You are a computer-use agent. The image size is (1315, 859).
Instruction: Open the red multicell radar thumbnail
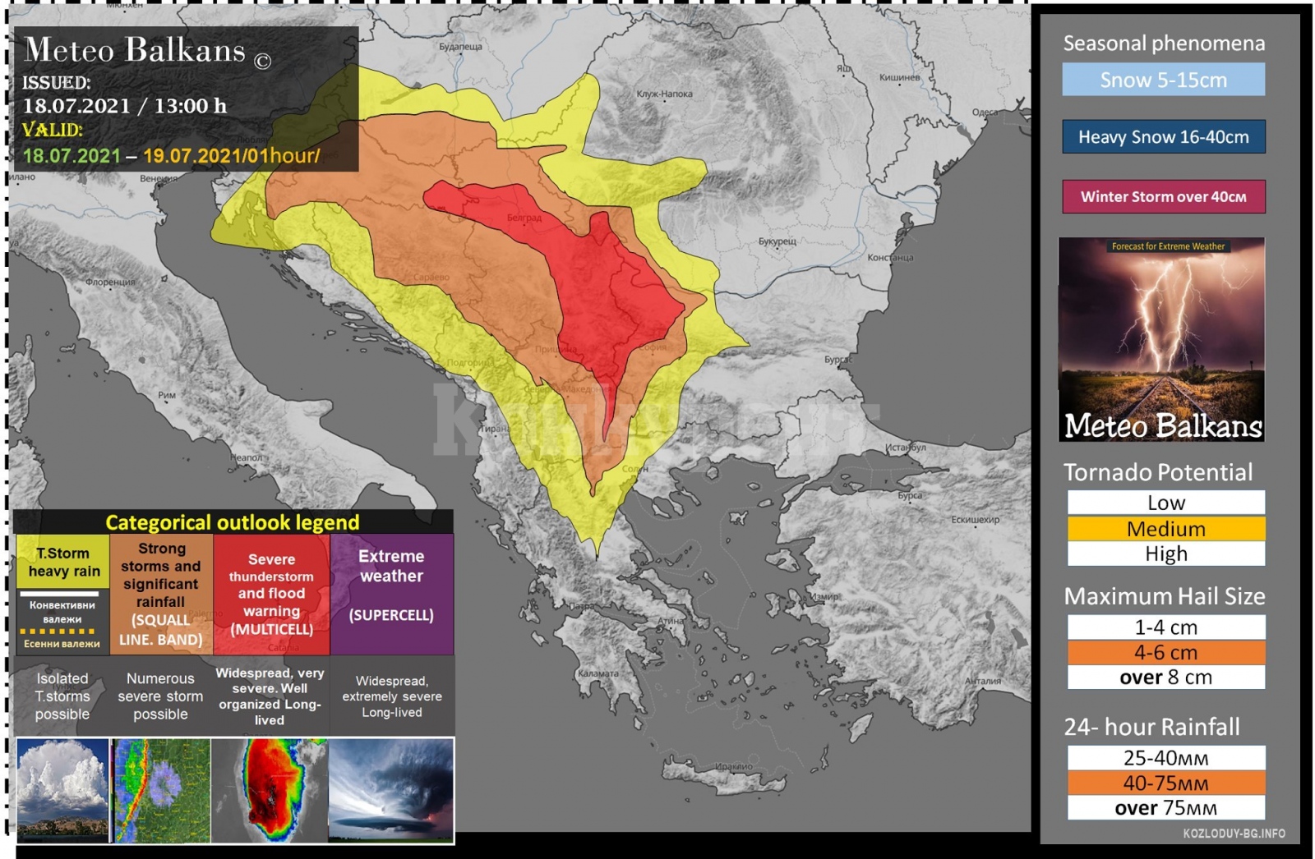270,790
